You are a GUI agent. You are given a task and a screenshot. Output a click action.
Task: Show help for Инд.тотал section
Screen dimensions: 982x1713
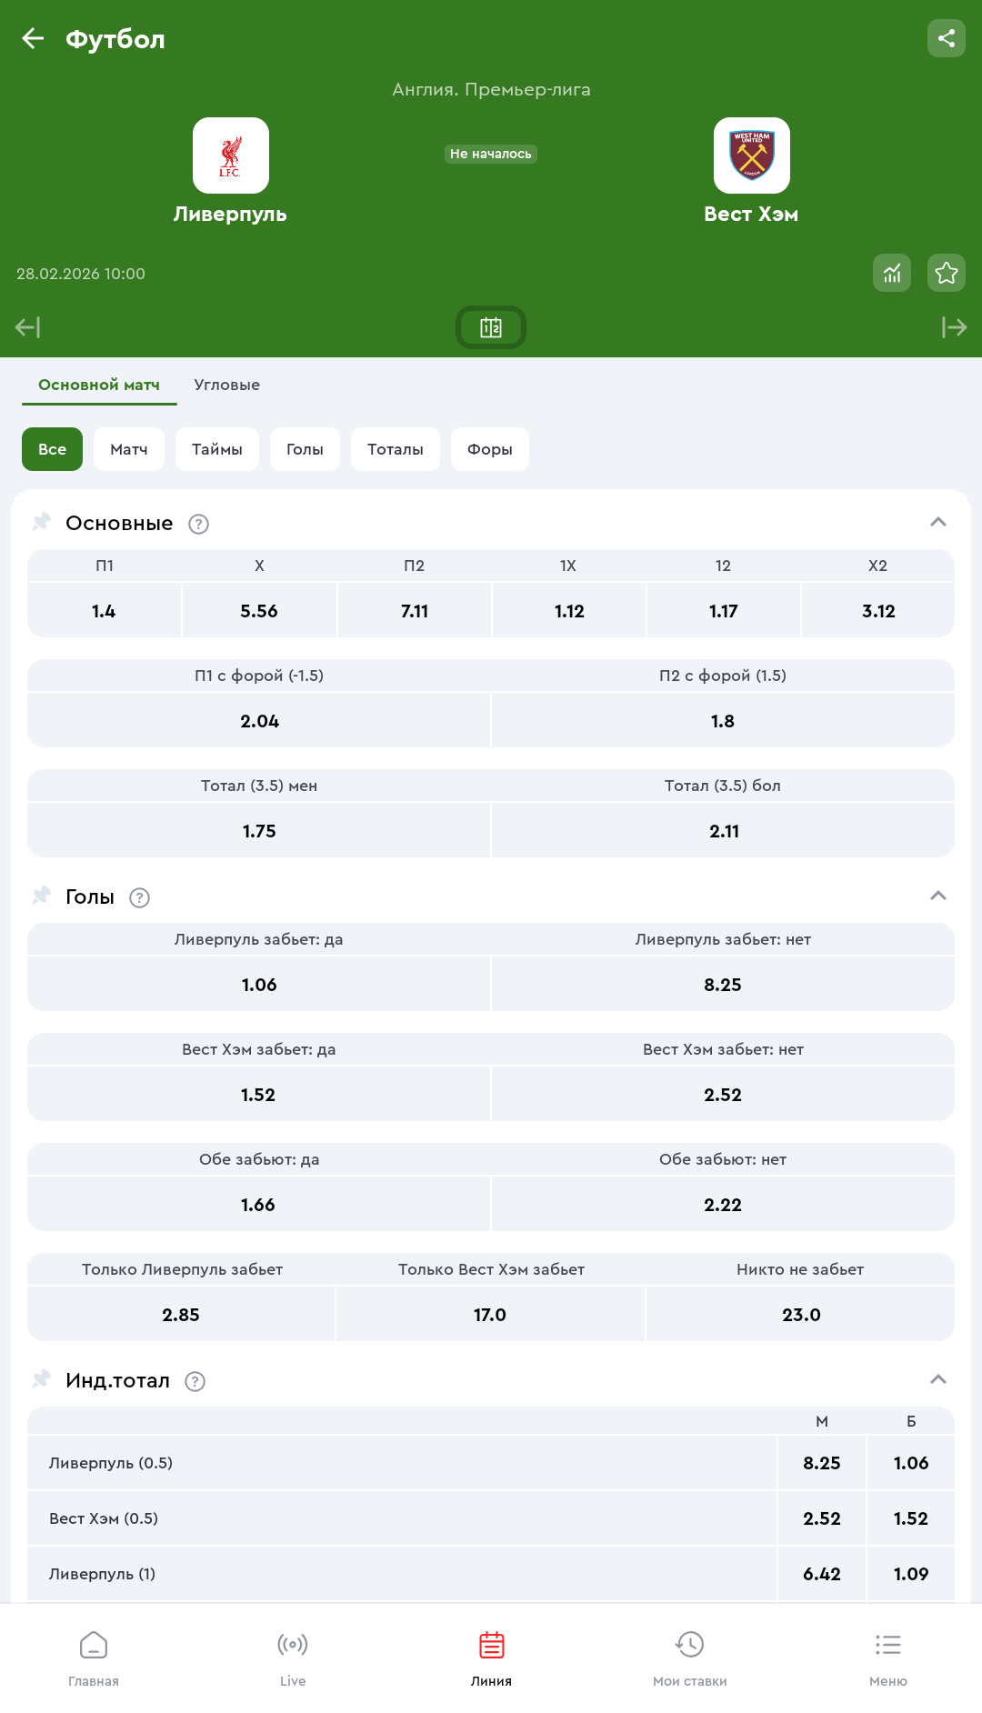pos(195,1381)
